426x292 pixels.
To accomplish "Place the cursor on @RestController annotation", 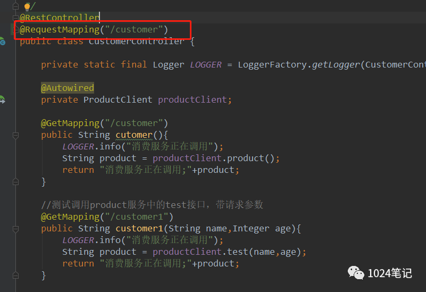I will [60, 18].
